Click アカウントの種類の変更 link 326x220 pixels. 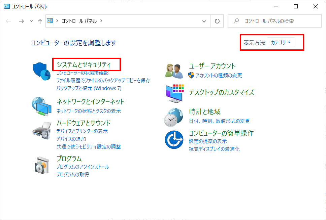coord(219,76)
